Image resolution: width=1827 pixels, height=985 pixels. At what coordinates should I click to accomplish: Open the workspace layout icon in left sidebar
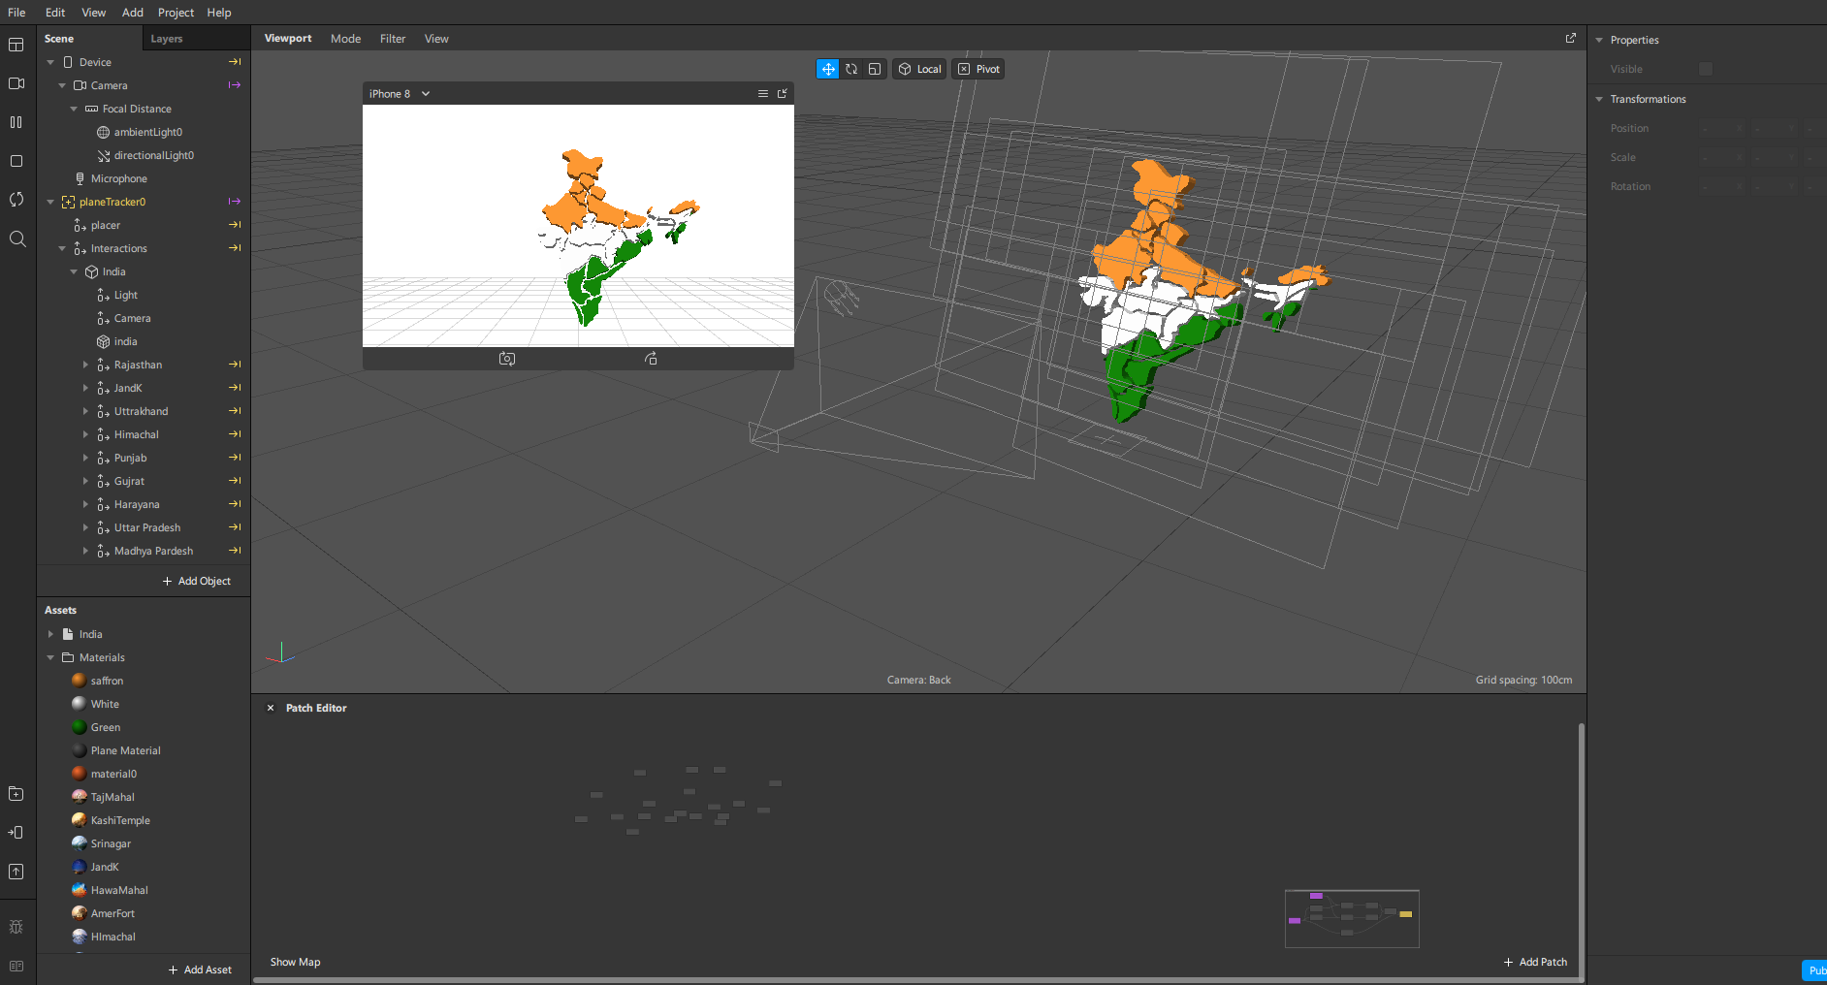[16, 45]
